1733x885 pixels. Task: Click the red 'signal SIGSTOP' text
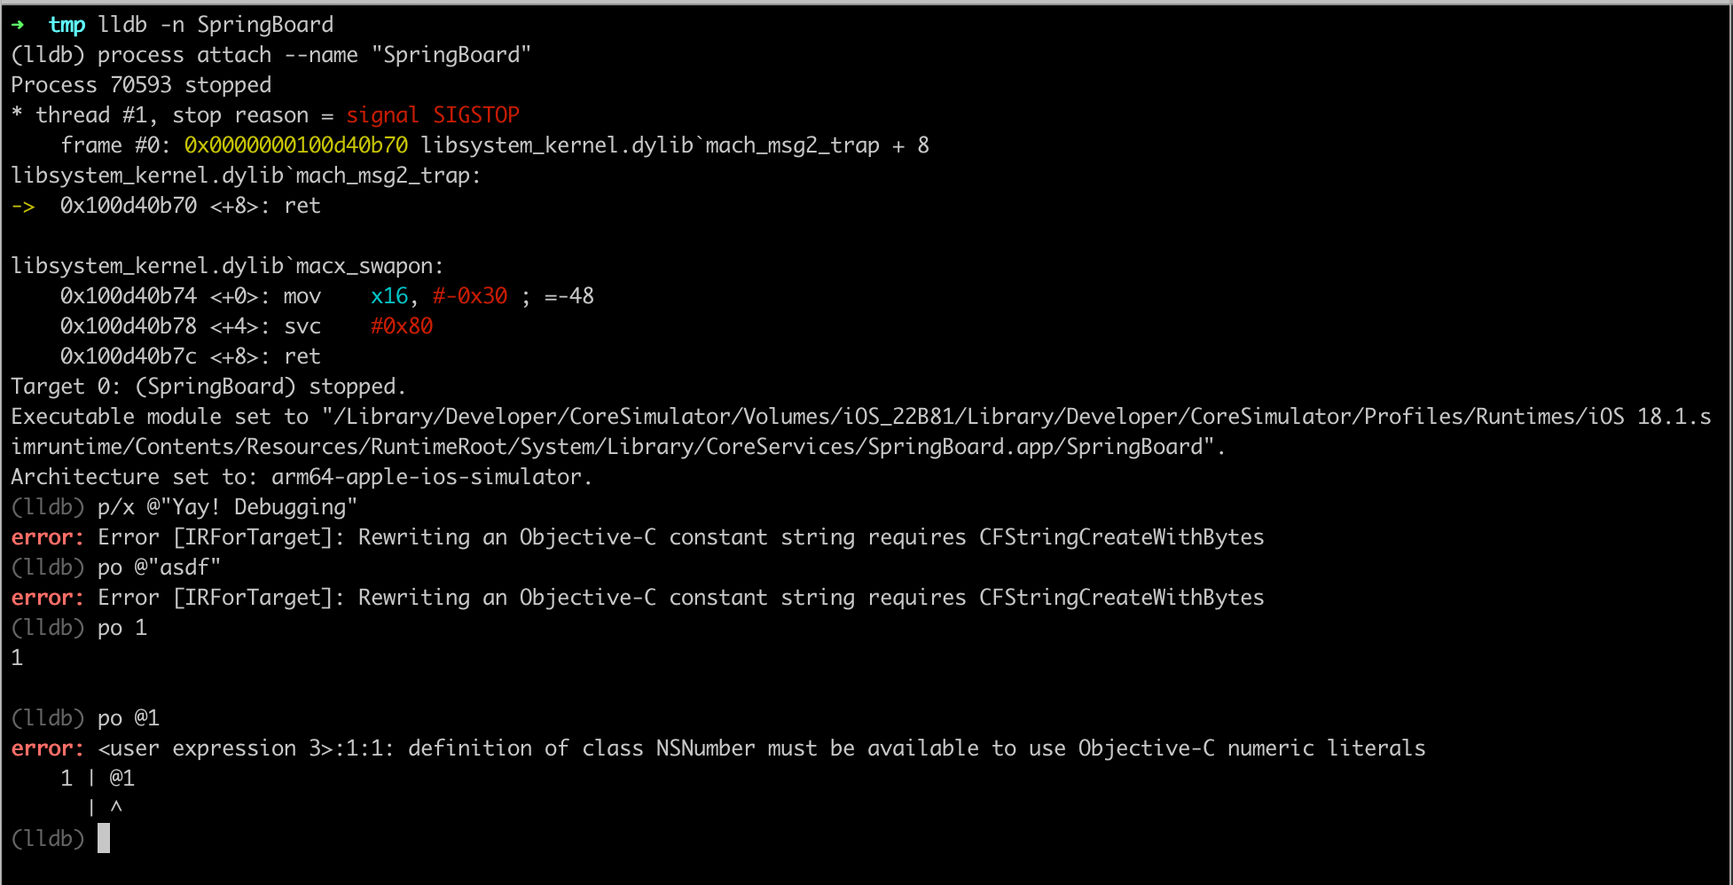tap(433, 115)
